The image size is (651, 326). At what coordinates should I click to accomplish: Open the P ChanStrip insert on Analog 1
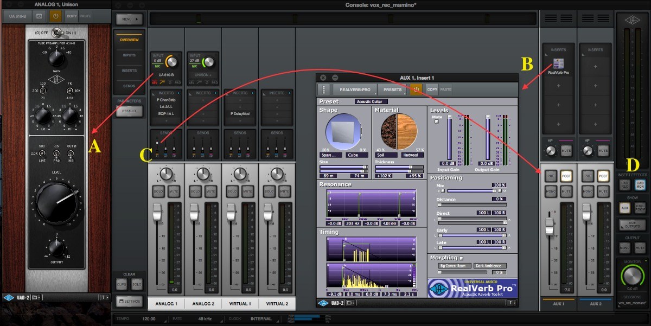(x=166, y=101)
